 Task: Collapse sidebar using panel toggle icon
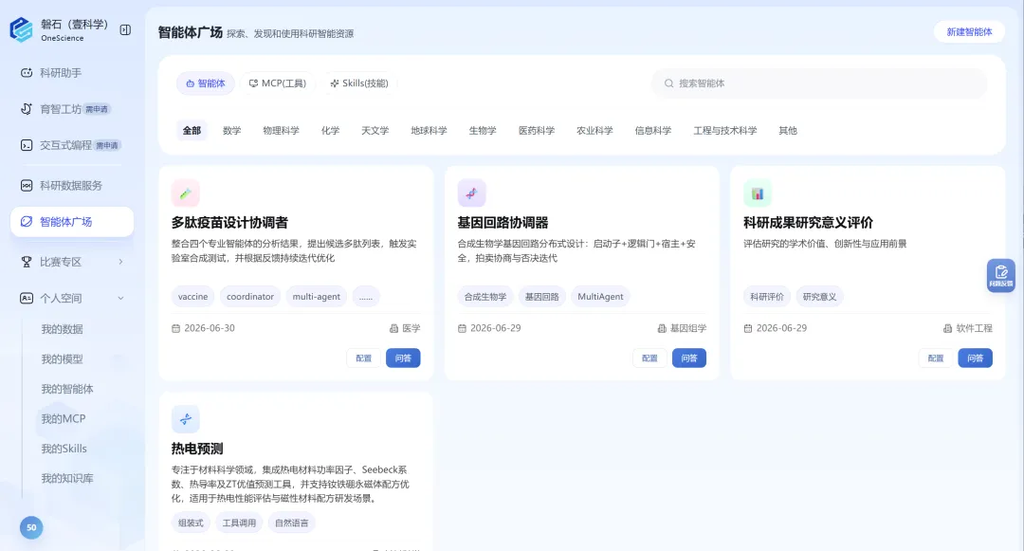pos(125,30)
